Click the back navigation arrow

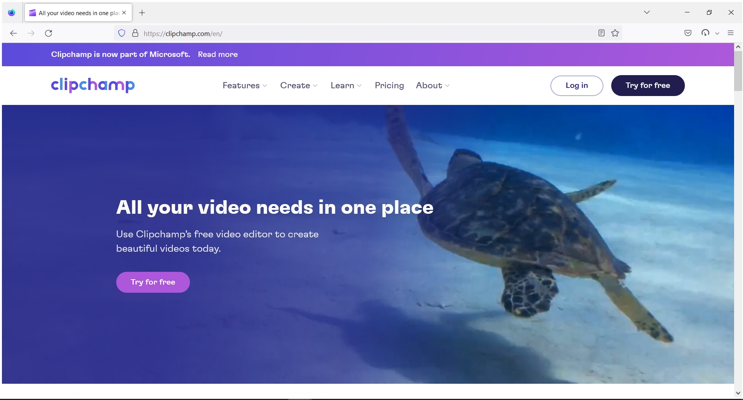point(14,33)
